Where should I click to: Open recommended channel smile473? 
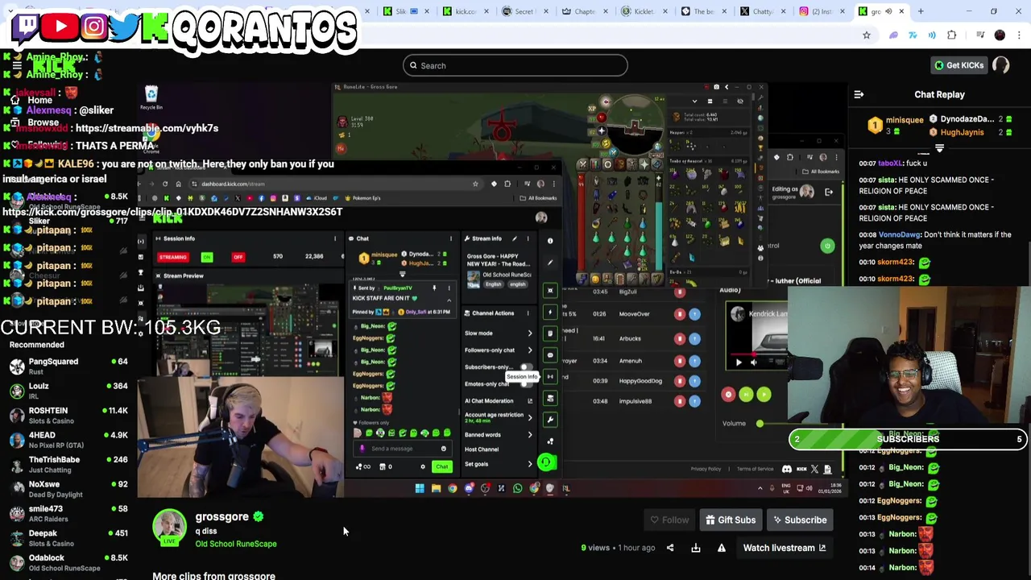coord(68,514)
